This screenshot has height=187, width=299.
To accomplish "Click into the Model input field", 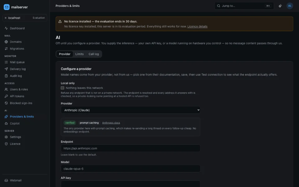I will click(131, 169).
